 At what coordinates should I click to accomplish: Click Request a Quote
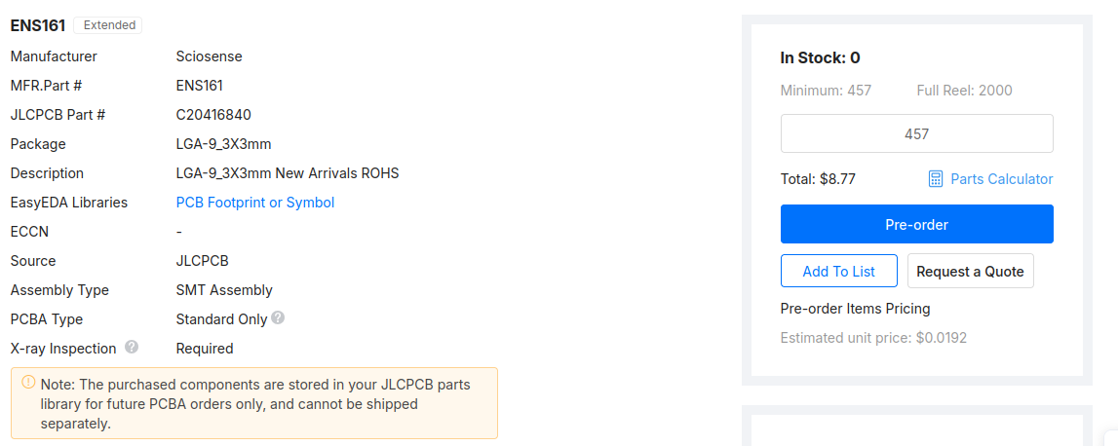coord(970,272)
